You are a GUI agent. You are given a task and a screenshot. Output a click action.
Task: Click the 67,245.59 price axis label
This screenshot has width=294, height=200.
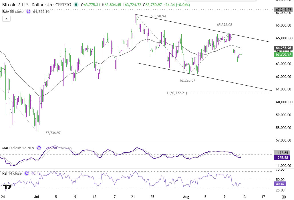point(283,9)
